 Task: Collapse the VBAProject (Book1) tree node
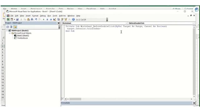[7, 30]
